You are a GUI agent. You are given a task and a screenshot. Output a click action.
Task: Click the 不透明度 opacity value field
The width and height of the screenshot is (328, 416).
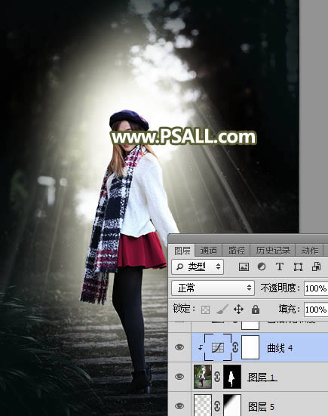[x=316, y=288]
